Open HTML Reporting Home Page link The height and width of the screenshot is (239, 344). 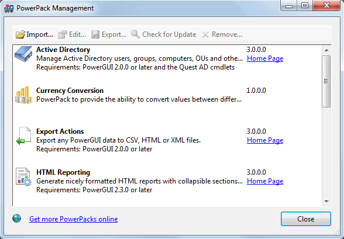(x=265, y=181)
